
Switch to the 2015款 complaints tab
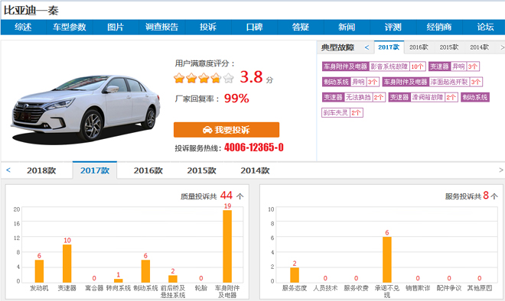(x=201, y=170)
